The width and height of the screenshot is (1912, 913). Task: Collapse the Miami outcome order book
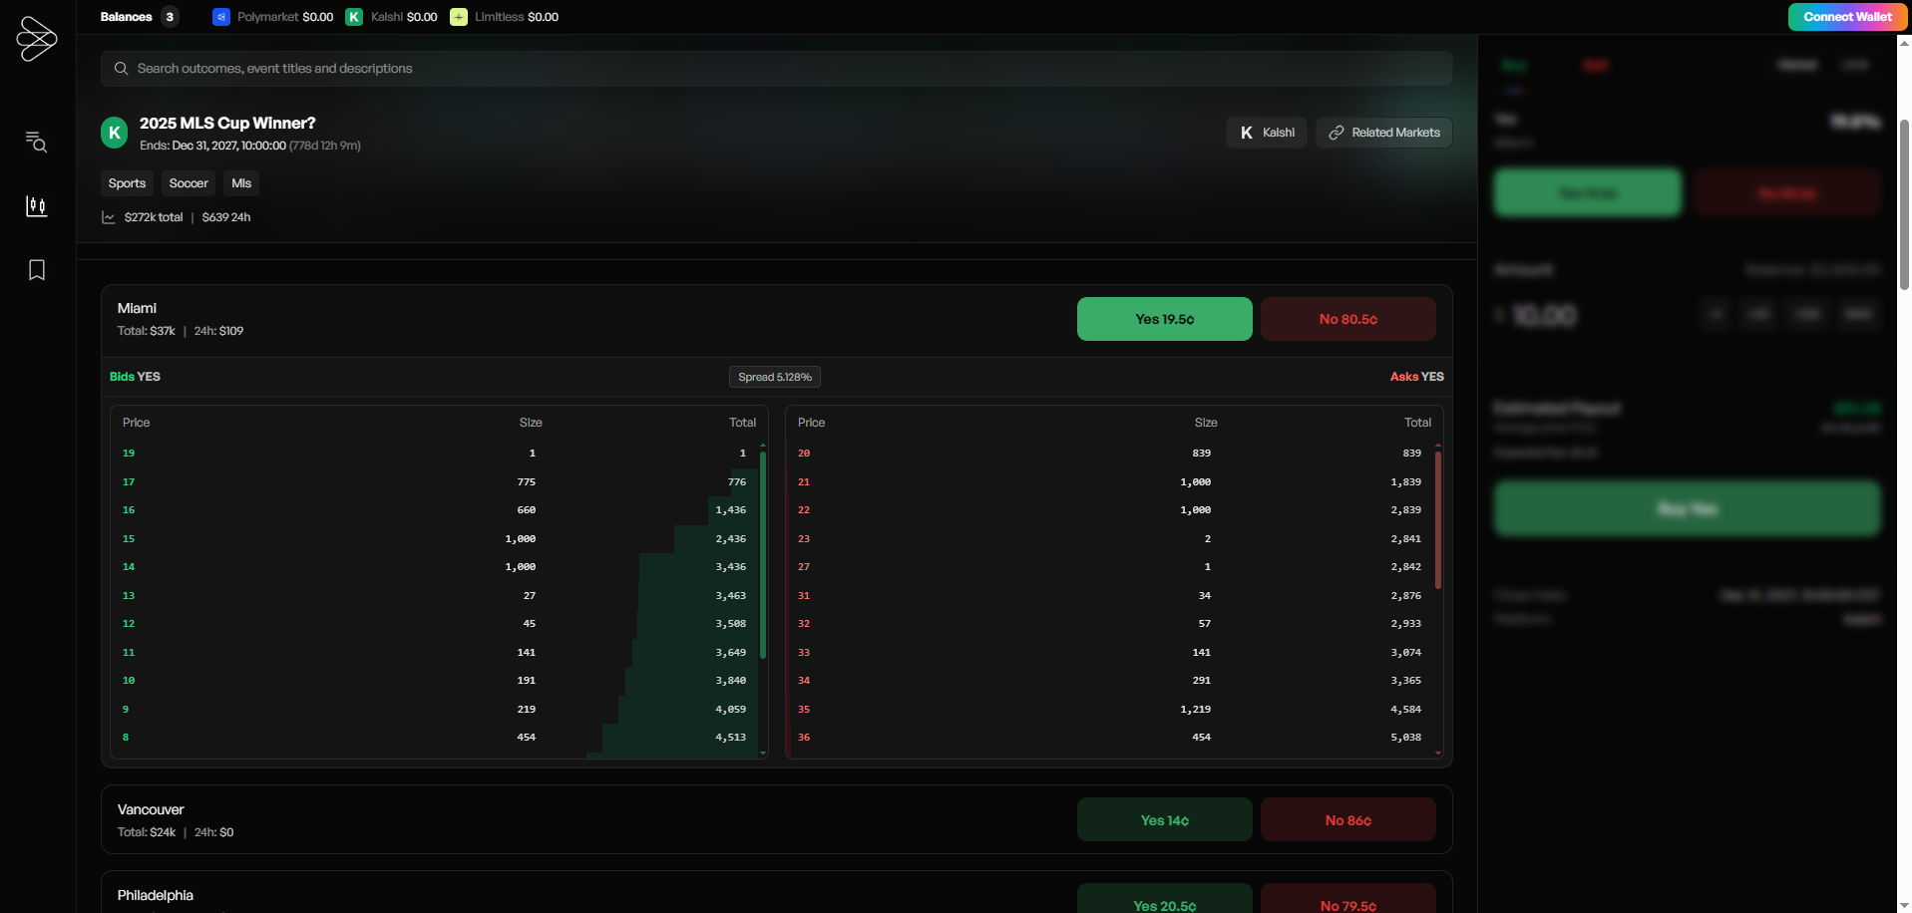pos(499,319)
